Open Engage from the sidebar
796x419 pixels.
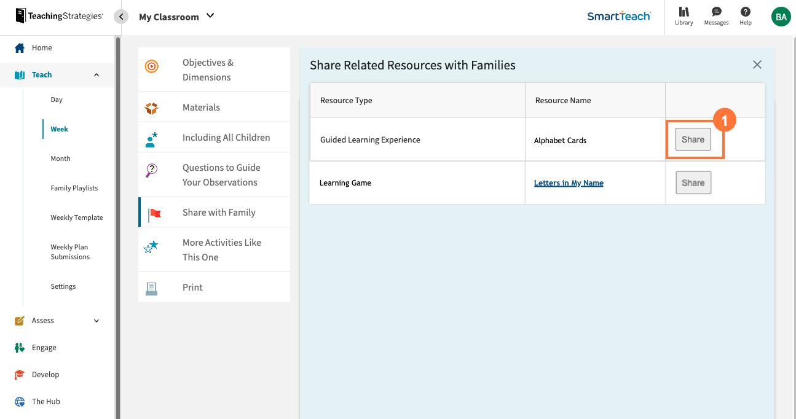[x=44, y=348]
